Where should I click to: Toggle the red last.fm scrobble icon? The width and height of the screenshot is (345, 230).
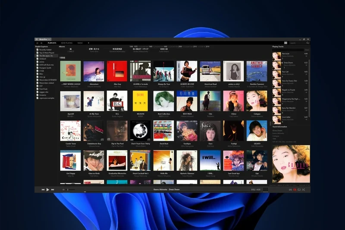(295, 189)
